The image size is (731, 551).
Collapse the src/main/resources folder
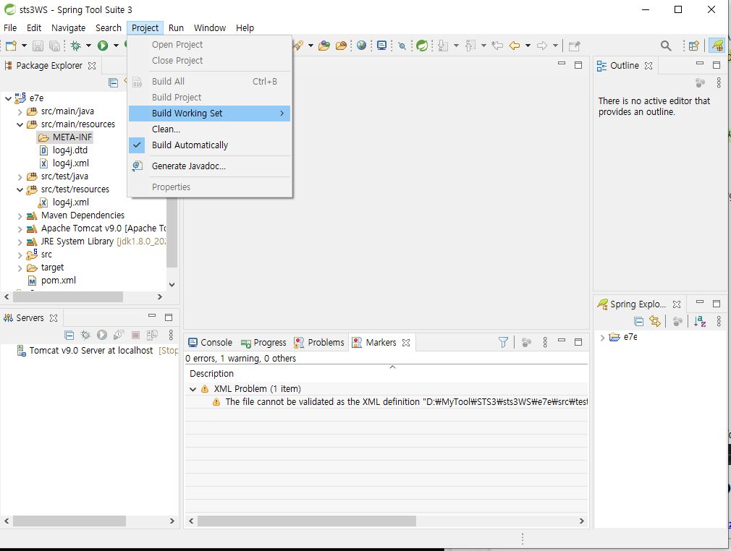coord(20,124)
